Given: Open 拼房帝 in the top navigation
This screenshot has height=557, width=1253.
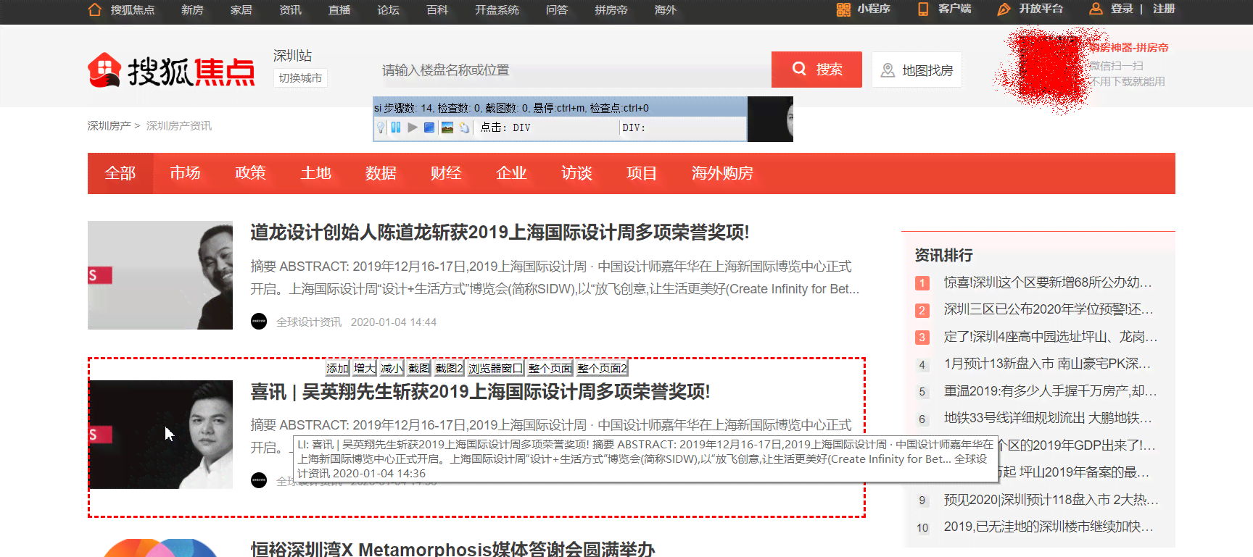Looking at the screenshot, I should (611, 10).
